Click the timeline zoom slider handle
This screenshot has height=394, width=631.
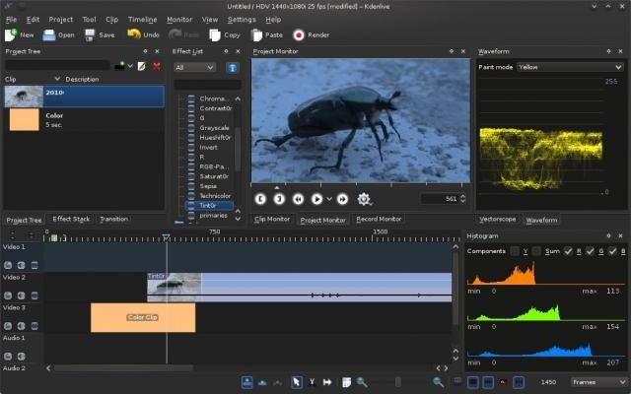pos(398,382)
